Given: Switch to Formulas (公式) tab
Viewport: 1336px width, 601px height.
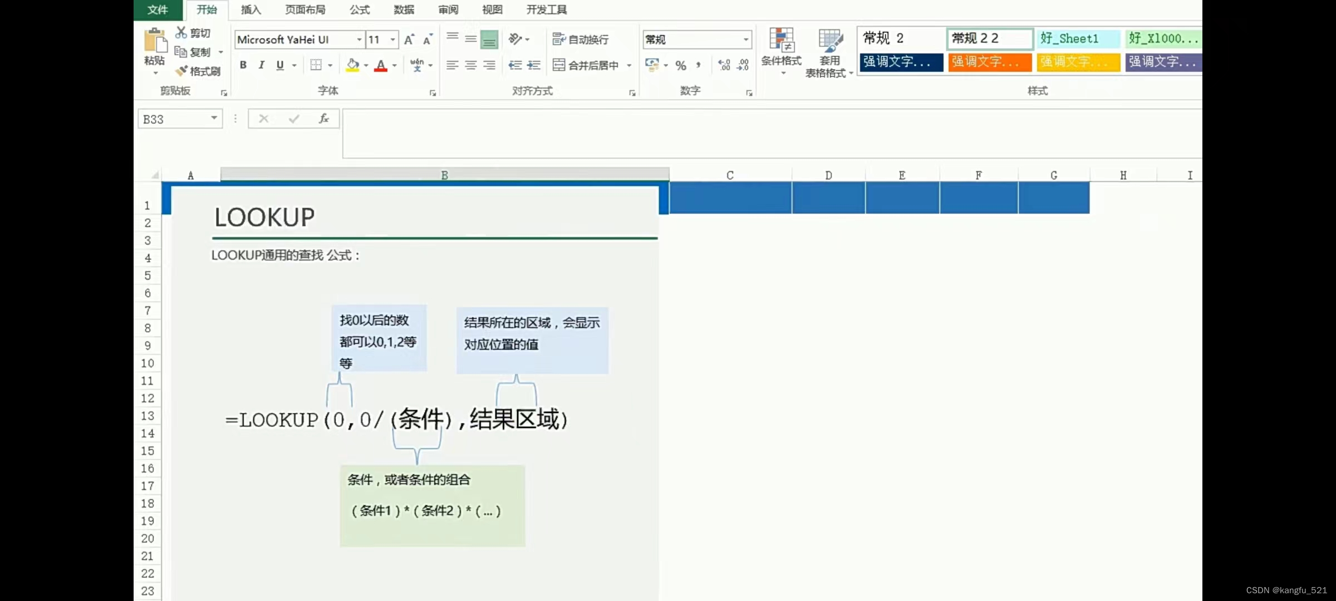Looking at the screenshot, I should (x=360, y=9).
